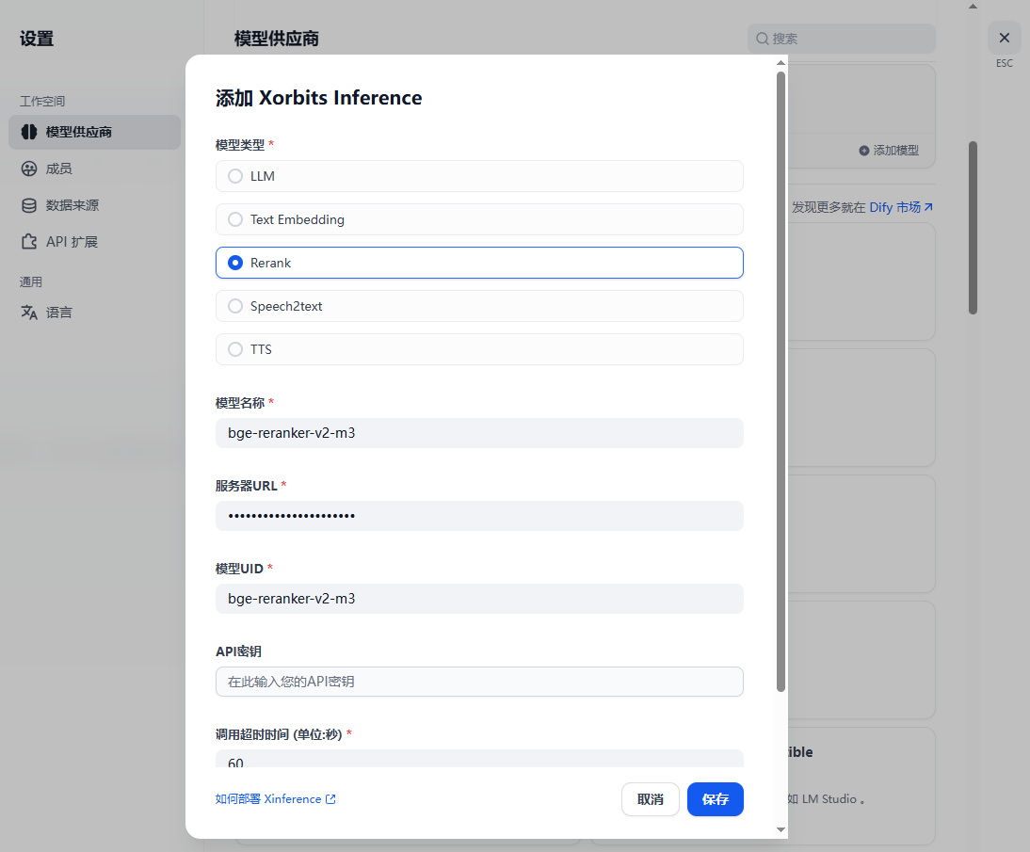Screen dimensions: 1030x852
Task: Click the external link icon beside Xinference
Action: (x=330, y=799)
